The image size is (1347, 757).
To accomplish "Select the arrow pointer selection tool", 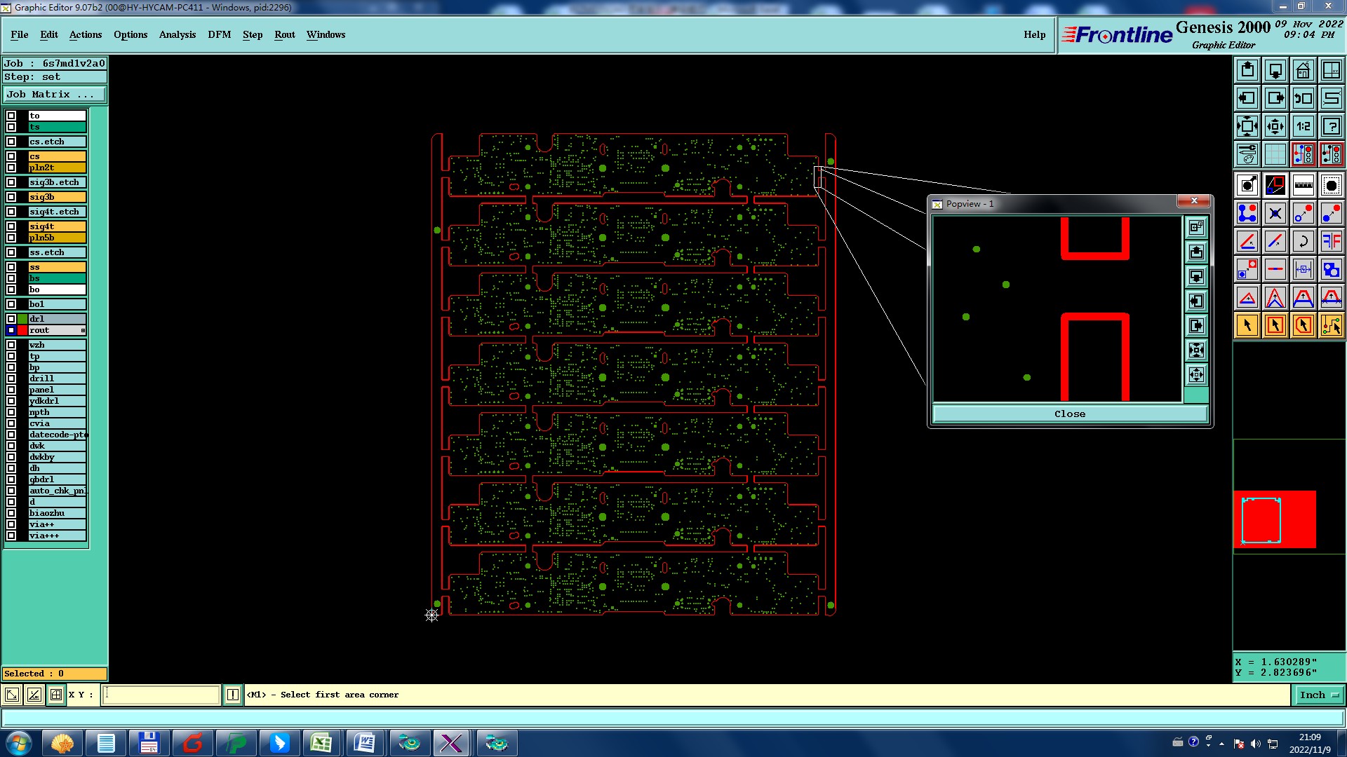I will [1247, 325].
